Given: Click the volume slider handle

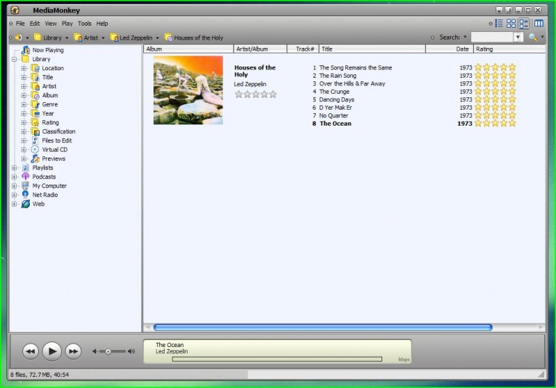Looking at the screenshot, I should [x=108, y=352].
